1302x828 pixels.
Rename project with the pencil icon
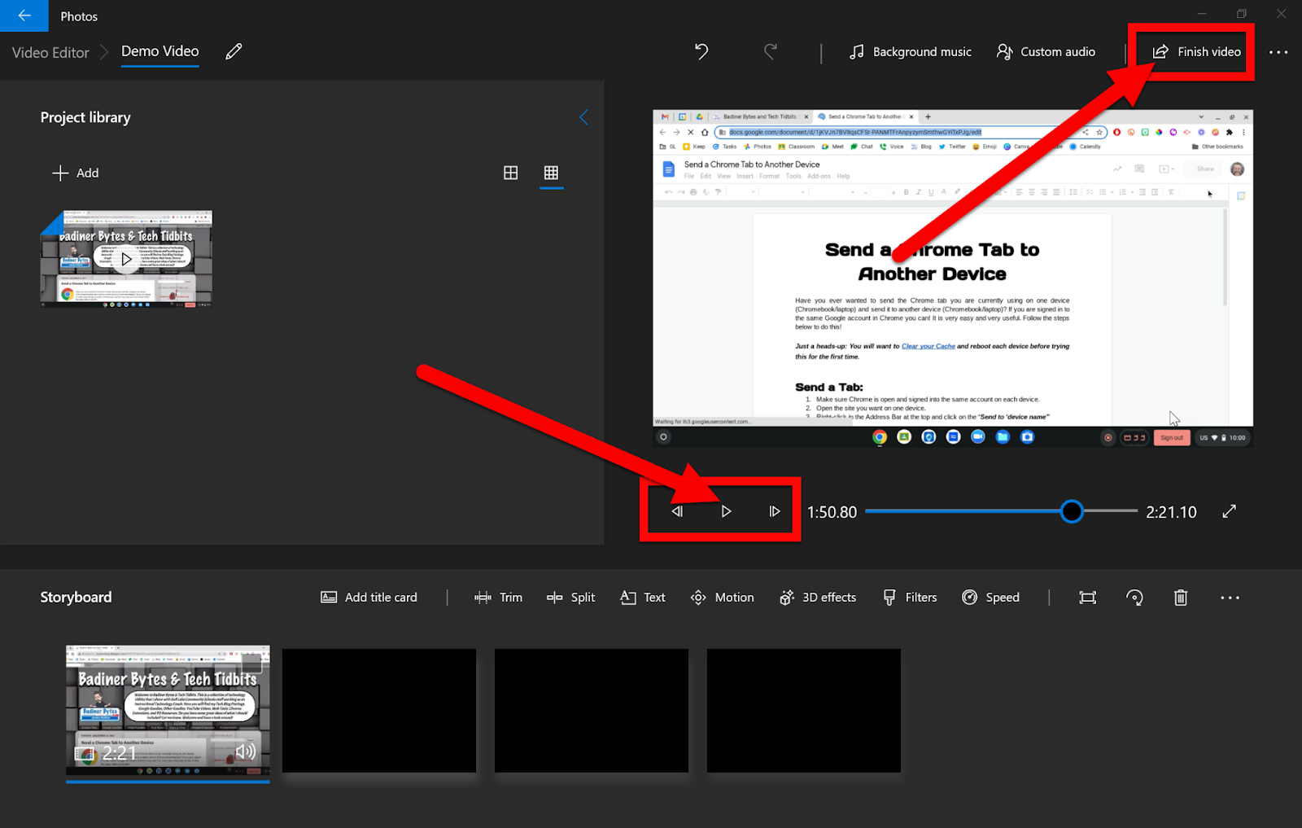(234, 51)
